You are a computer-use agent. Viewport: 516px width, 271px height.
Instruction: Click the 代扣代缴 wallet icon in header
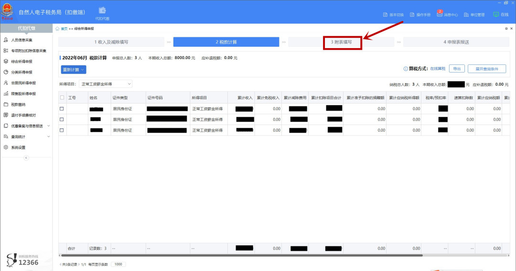click(x=102, y=11)
